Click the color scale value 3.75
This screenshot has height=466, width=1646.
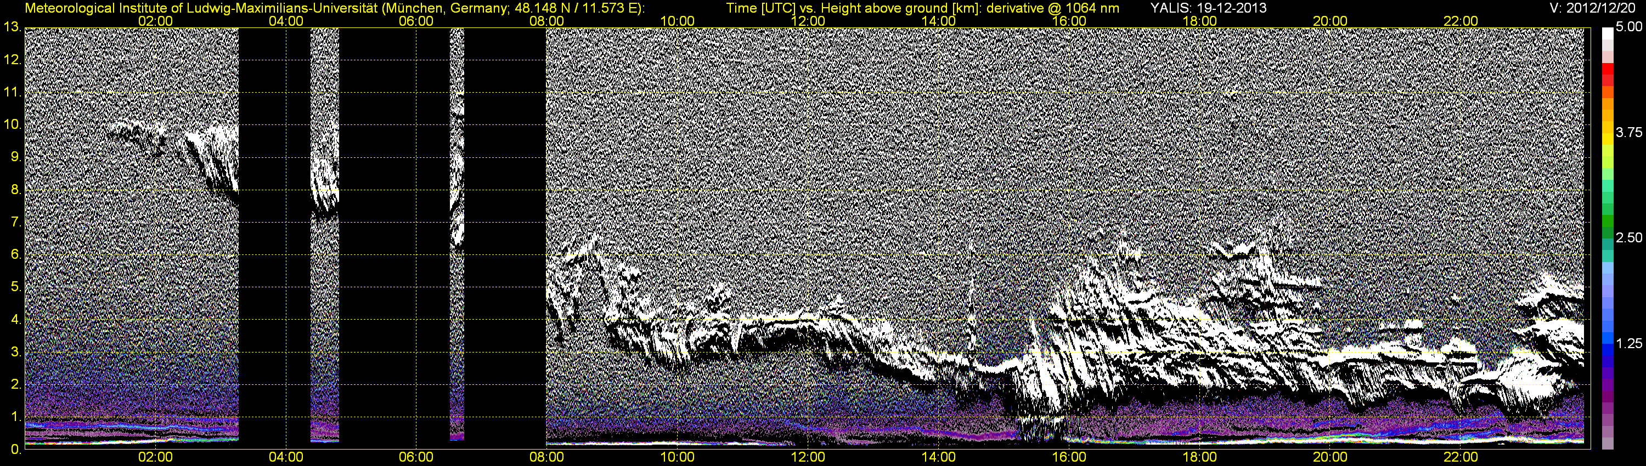click(x=1629, y=132)
